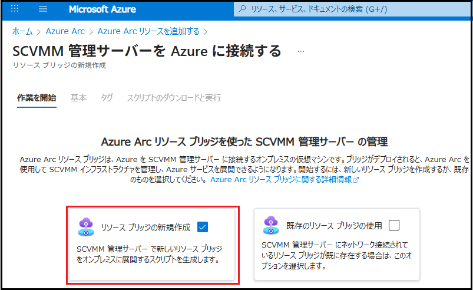
Task: Open the hamburger portal menu
Action: [x=43, y=9]
